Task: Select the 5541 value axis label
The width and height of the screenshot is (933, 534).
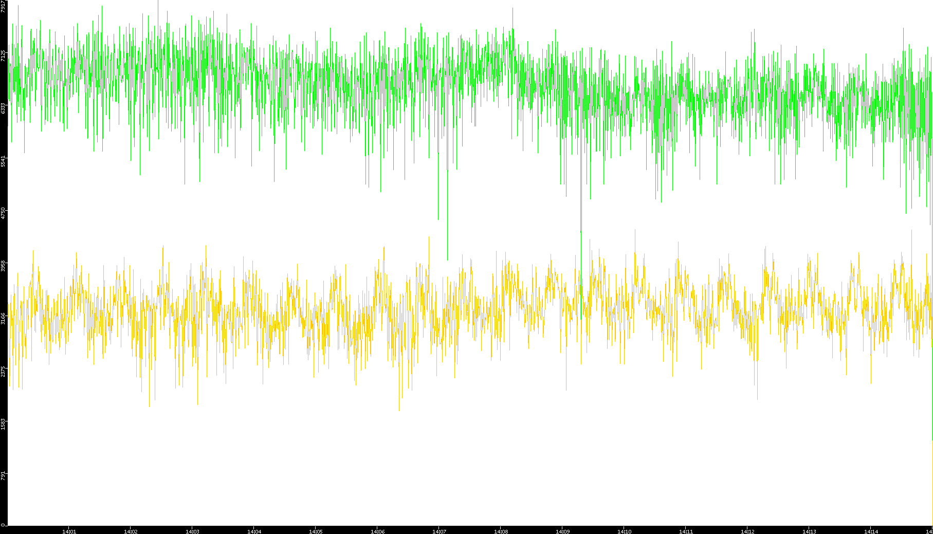Action: tap(4, 161)
